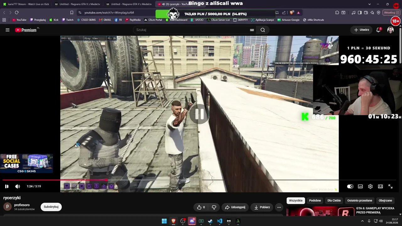
Task: Go back in browser history
Action: (4, 13)
